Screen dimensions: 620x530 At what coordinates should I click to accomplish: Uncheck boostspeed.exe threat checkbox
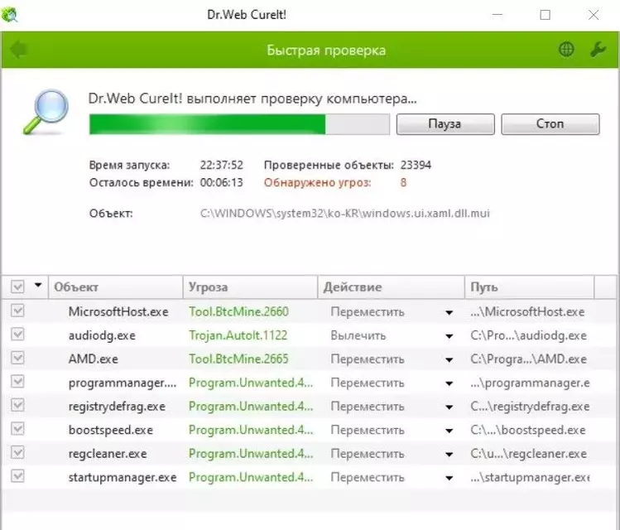point(17,429)
